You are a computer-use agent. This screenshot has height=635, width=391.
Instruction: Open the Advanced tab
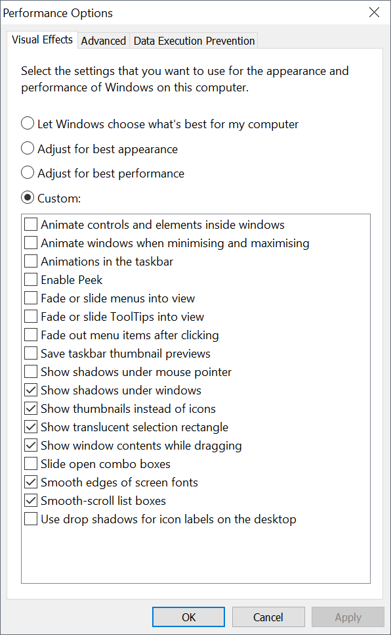104,41
